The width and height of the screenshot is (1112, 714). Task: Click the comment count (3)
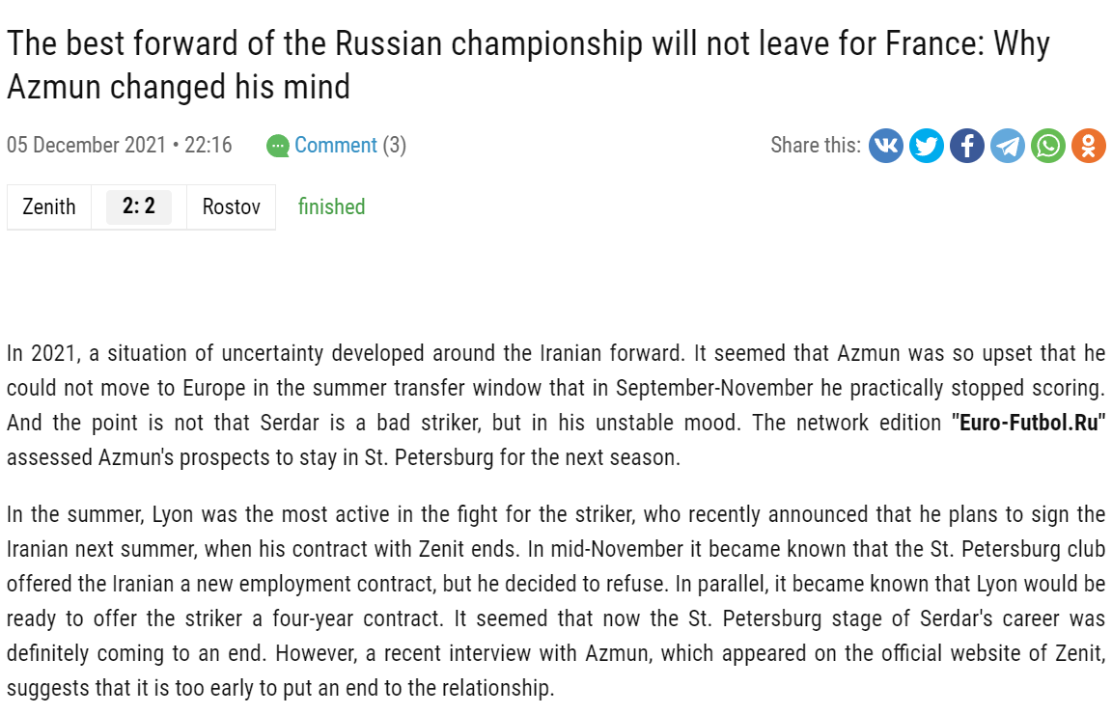[x=394, y=146]
